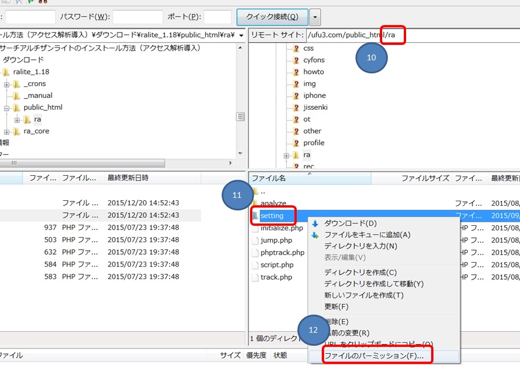This screenshot has height=385, width=520.
Task: Click the parent directory '..' folder icon
Action: pyautogui.click(x=255, y=191)
